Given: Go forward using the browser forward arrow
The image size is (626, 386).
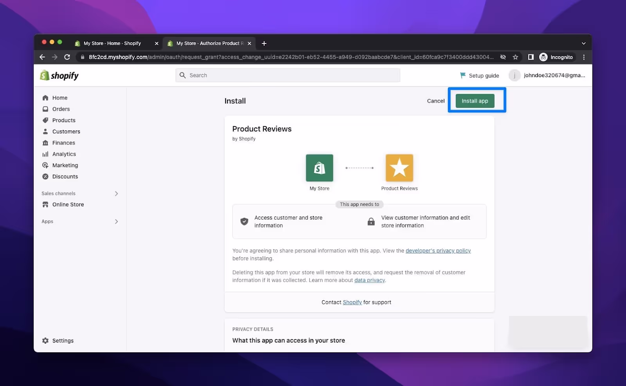Looking at the screenshot, I should 55,57.
